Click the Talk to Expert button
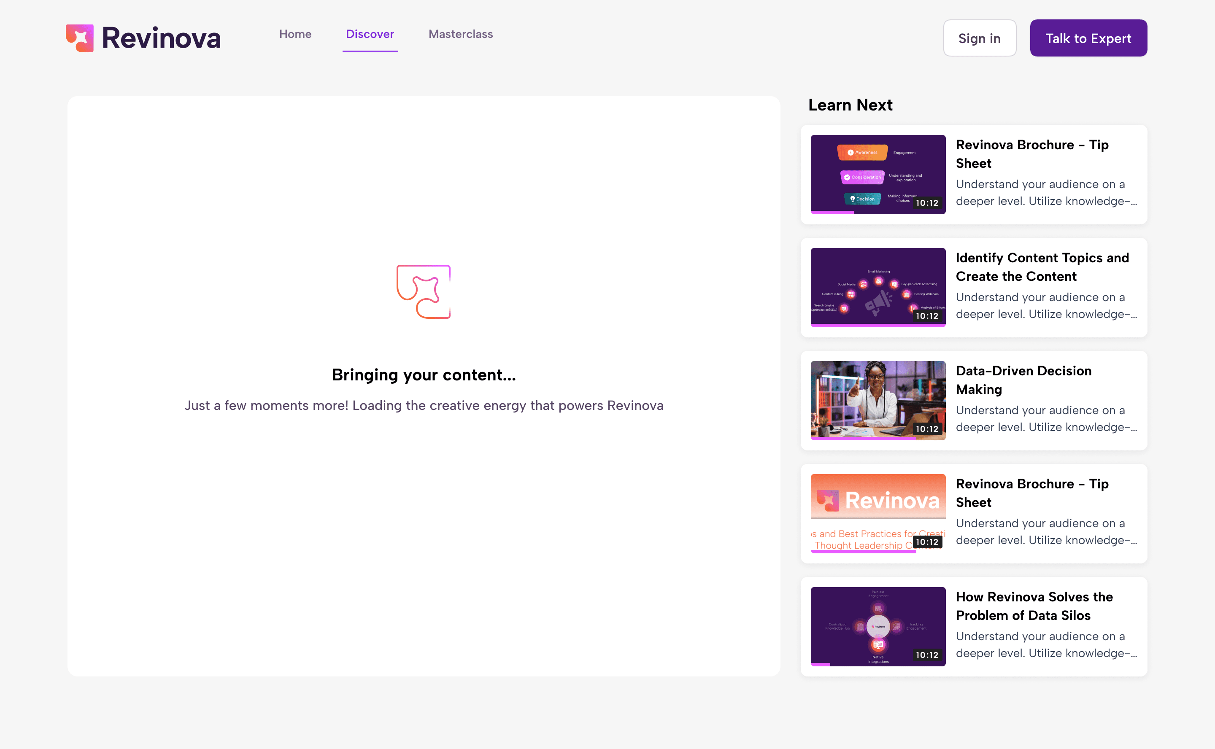 1088,38
